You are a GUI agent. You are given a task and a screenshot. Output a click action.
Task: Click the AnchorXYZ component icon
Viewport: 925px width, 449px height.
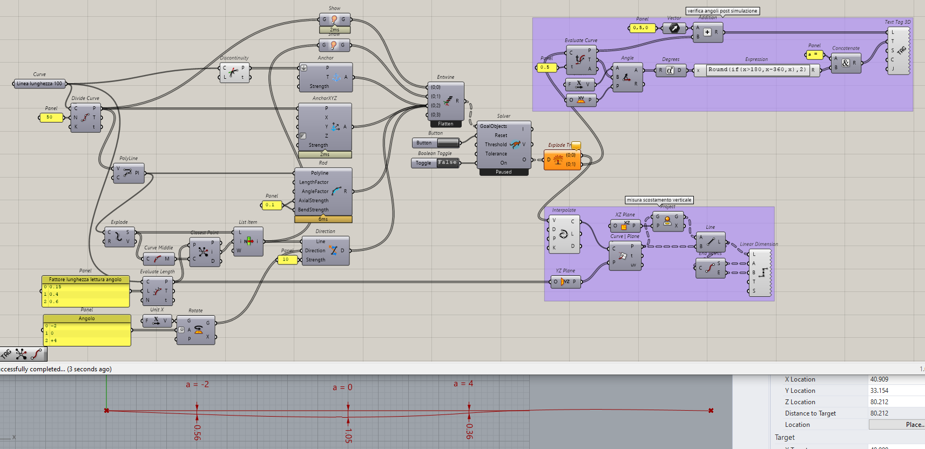(335, 127)
